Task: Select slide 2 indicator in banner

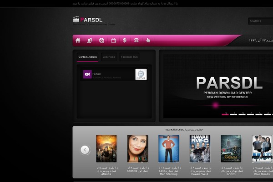Action: 234,114
